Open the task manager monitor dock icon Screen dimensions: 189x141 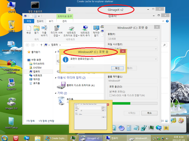tap(151, 128)
